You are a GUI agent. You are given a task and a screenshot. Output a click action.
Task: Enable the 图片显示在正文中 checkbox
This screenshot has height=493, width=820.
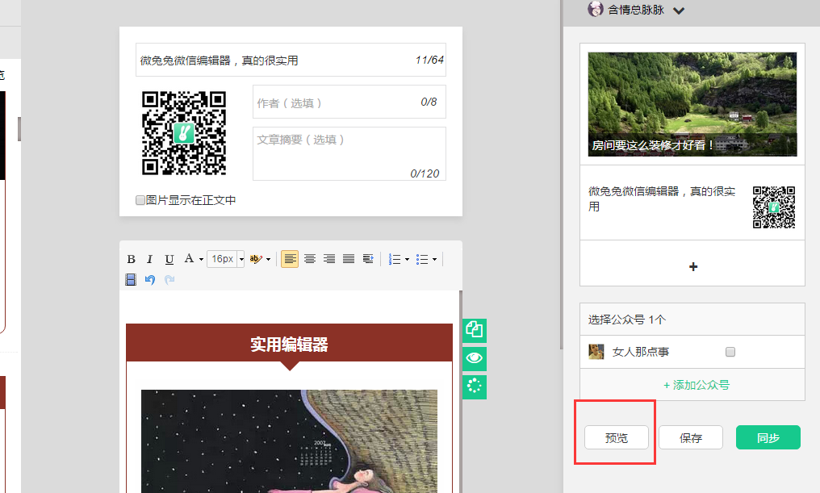(x=140, y=199)
